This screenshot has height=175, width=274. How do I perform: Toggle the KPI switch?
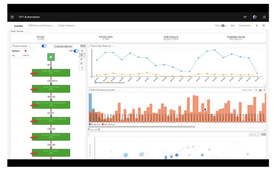[x=76, y=51]
